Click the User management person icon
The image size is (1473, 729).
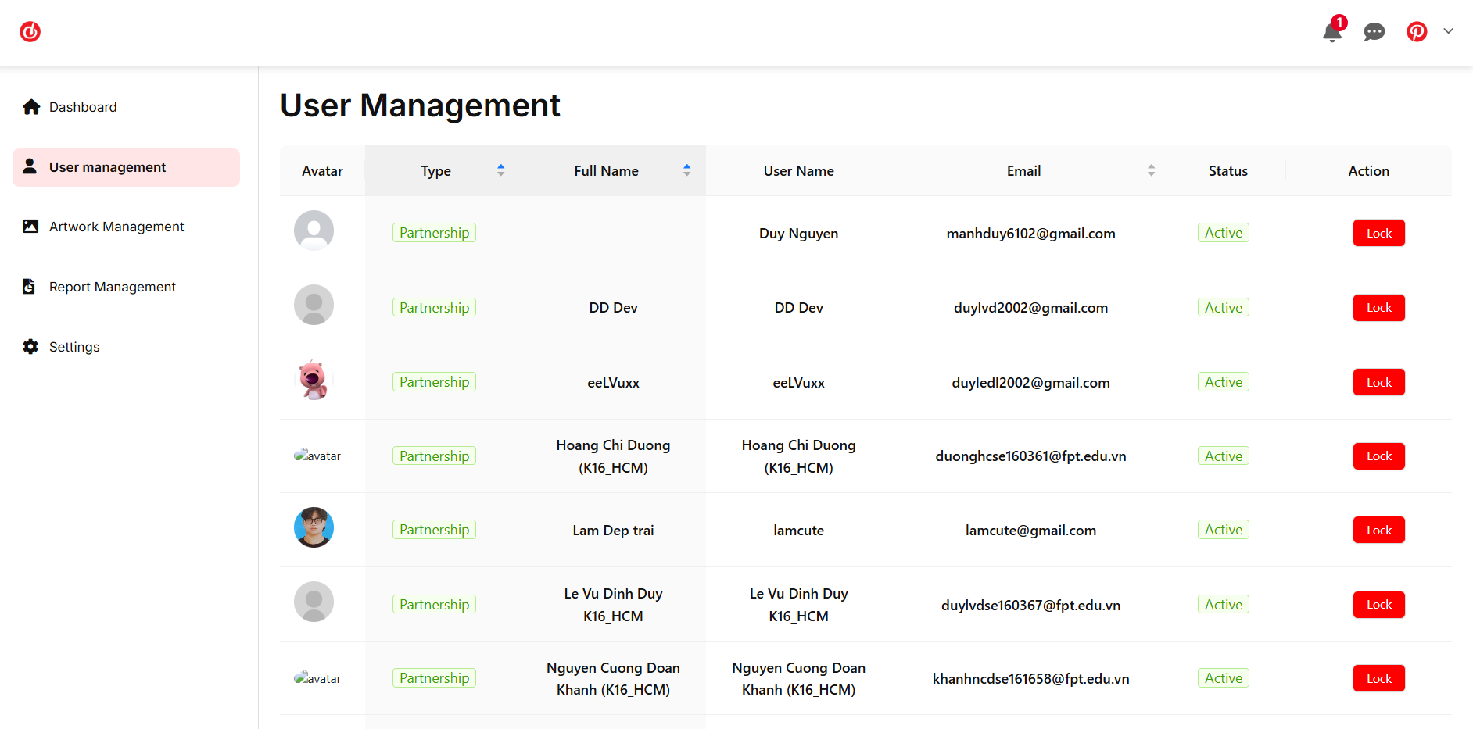(x=30, y=166)
